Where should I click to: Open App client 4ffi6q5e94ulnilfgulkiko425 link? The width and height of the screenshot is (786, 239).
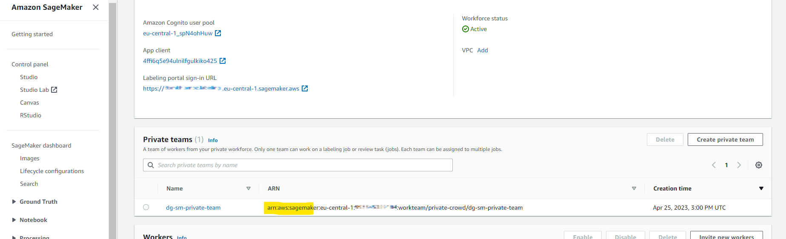click(180, 61)
